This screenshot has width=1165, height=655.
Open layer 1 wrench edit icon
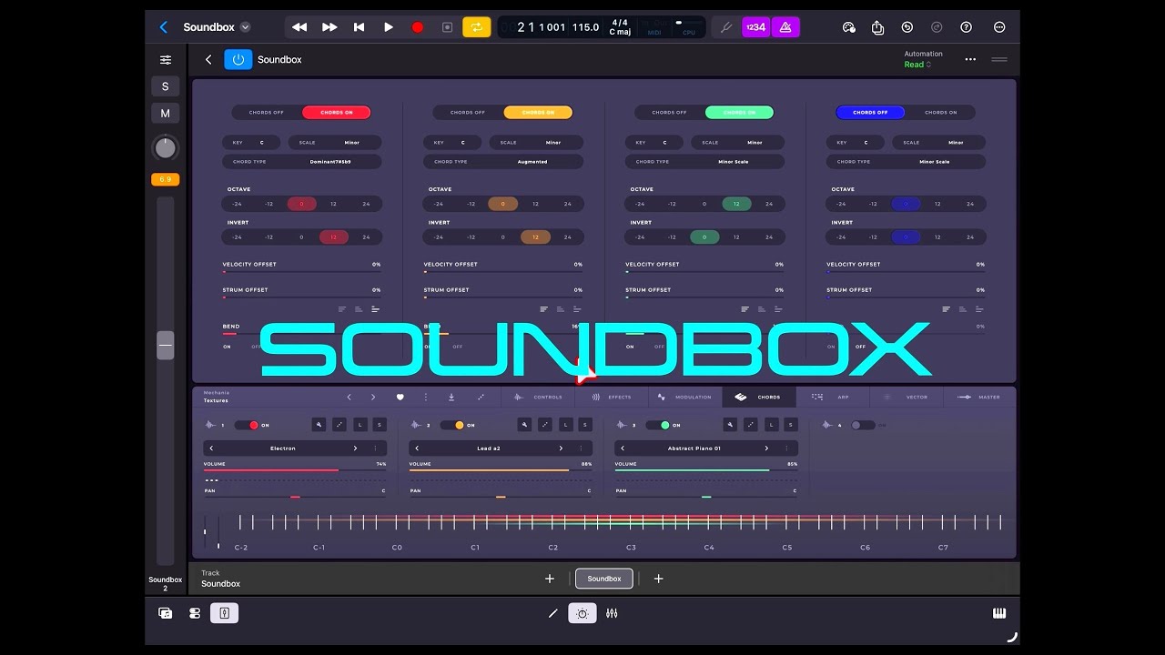[319, 425]
